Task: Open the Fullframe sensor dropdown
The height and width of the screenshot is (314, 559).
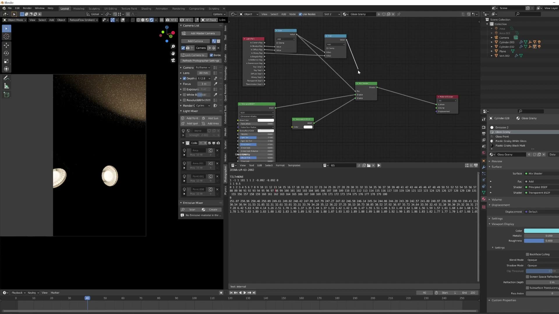Action: click(203, 67)
